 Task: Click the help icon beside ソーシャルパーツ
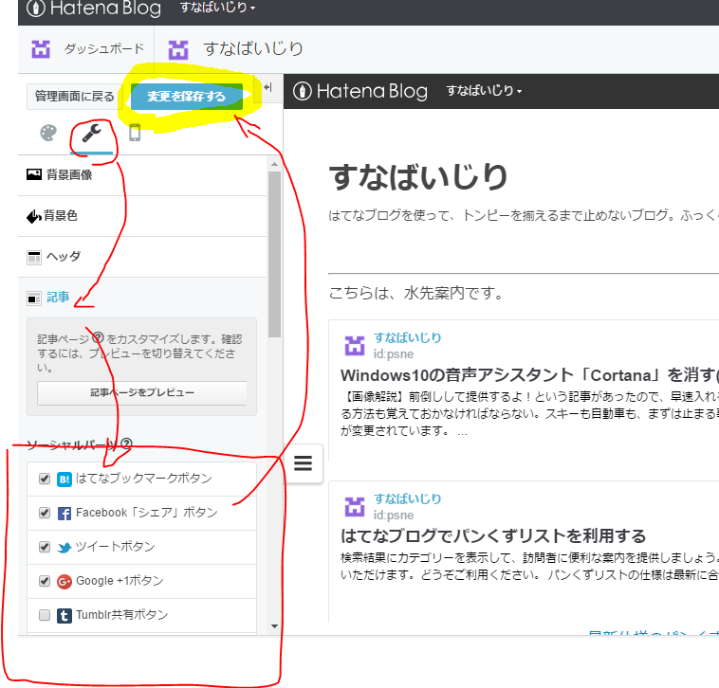tap(126, 444)
